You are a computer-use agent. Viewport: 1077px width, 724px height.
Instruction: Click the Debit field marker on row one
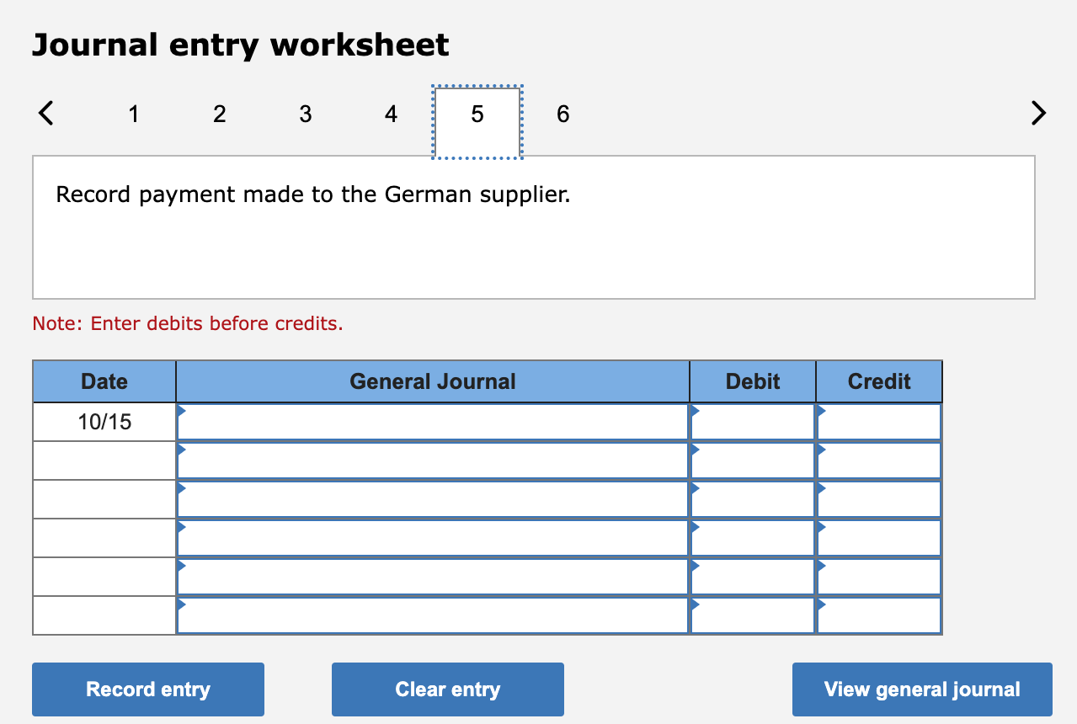click(695, 409)
